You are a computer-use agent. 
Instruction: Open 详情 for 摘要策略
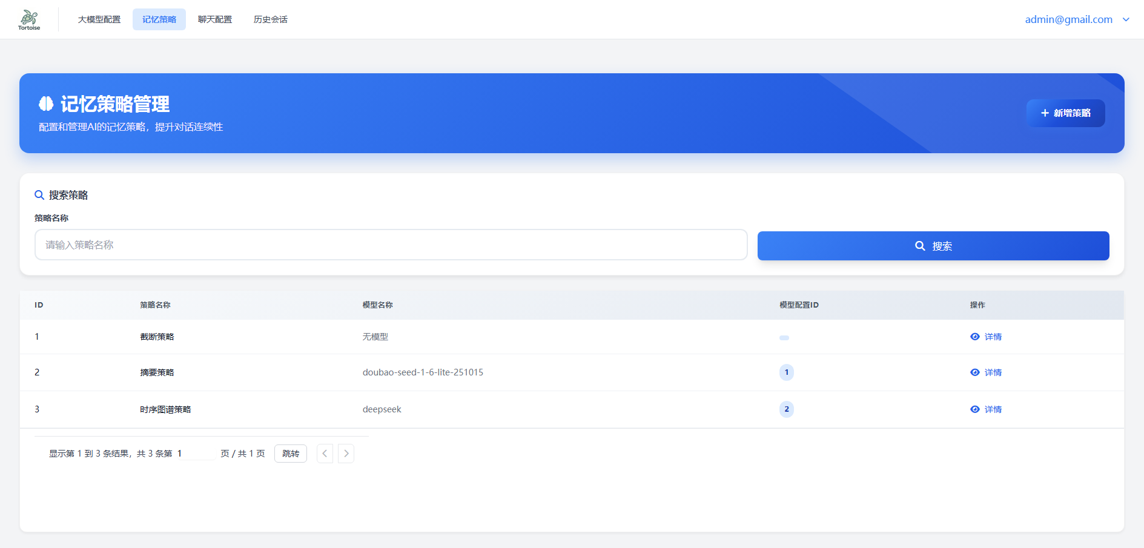(993, 372)
